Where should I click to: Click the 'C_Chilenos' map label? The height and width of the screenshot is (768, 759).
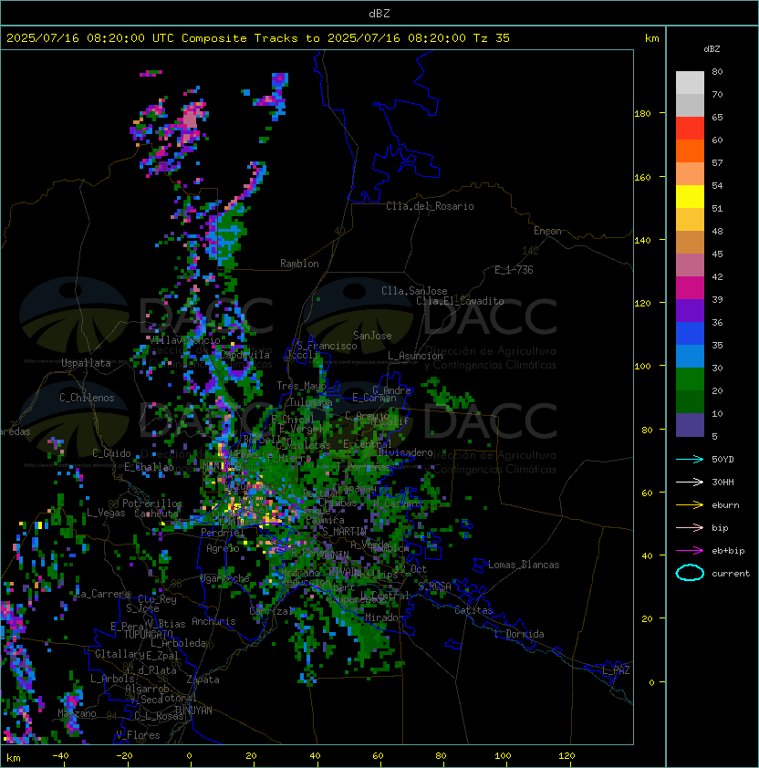click(x=87, y=398)
